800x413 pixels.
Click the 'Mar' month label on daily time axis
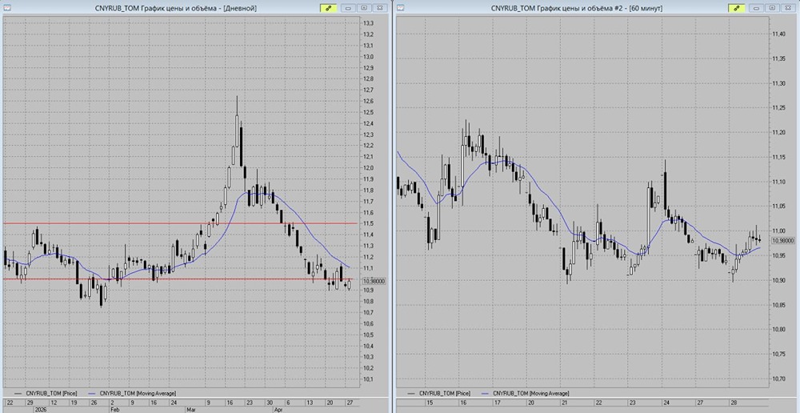[x=190, y=409]
